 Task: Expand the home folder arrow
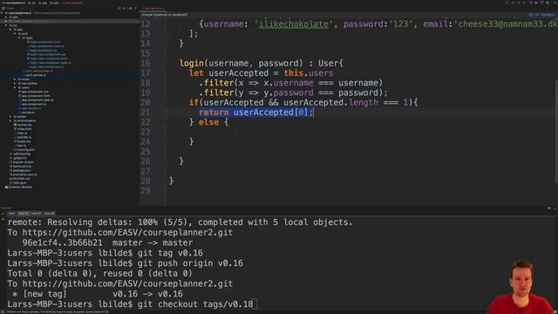point(15,79)
